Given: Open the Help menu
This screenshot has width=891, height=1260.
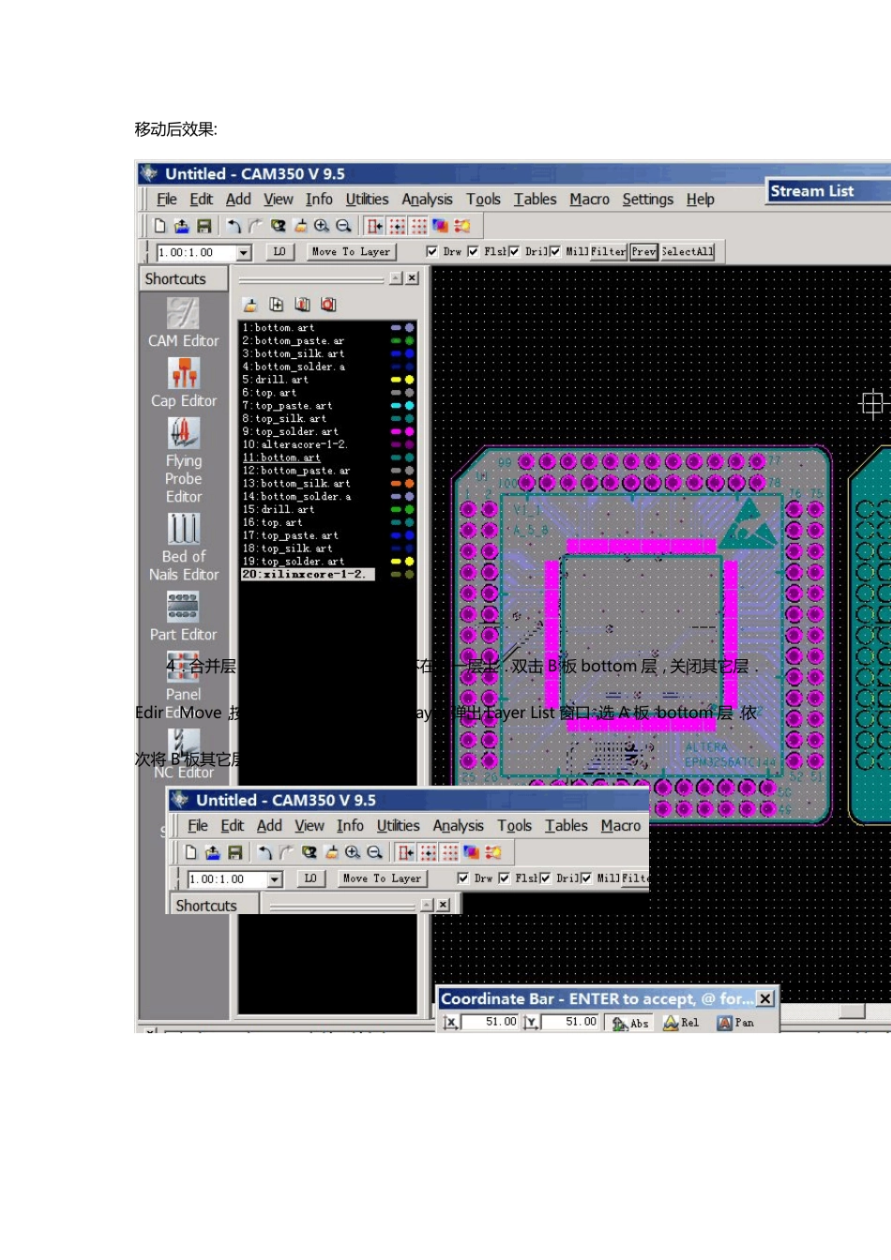Looking at the screenshot, I should 701,200.
